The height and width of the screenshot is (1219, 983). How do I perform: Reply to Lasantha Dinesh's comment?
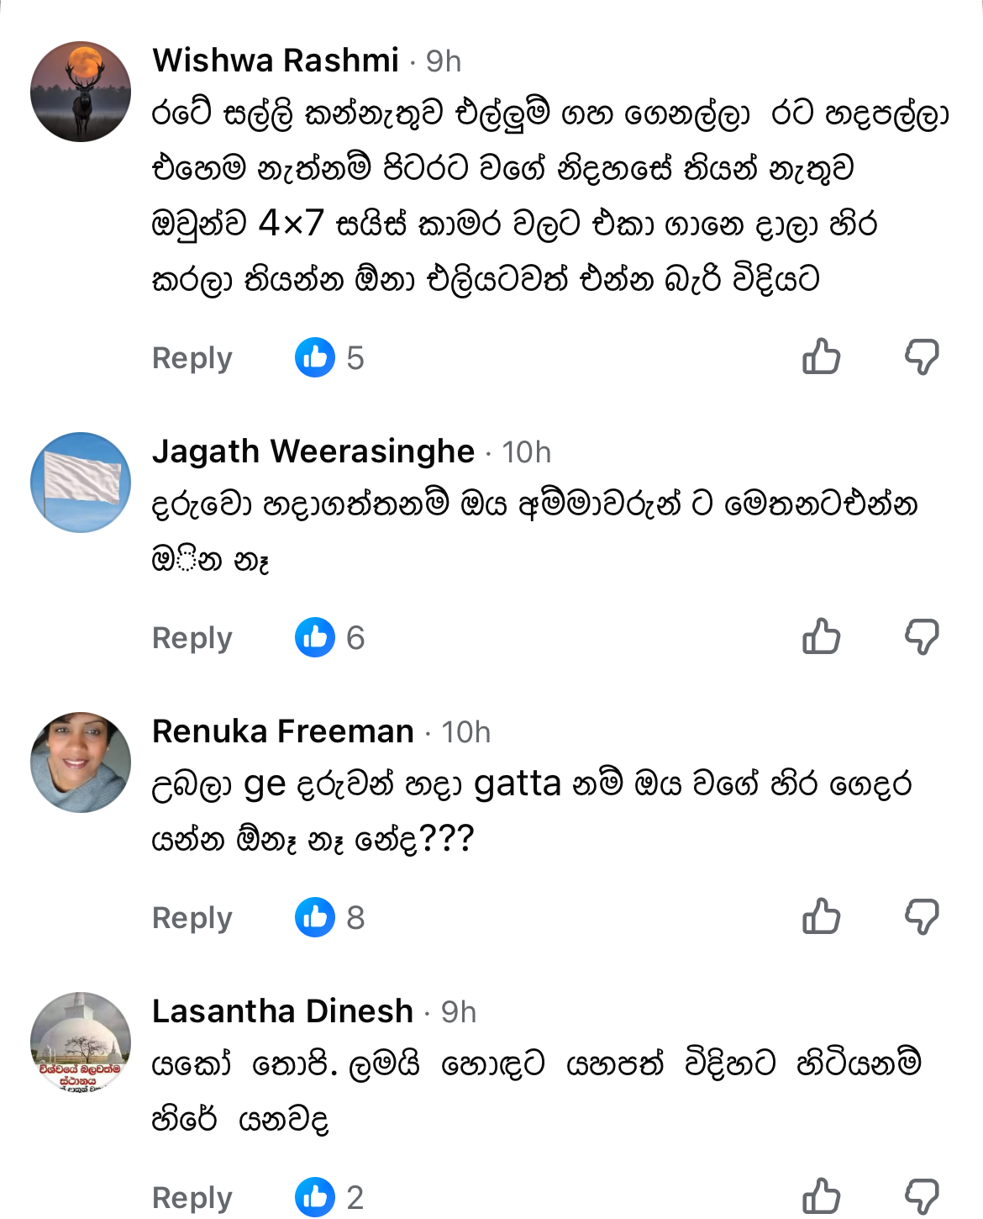tap(192, 1198)
